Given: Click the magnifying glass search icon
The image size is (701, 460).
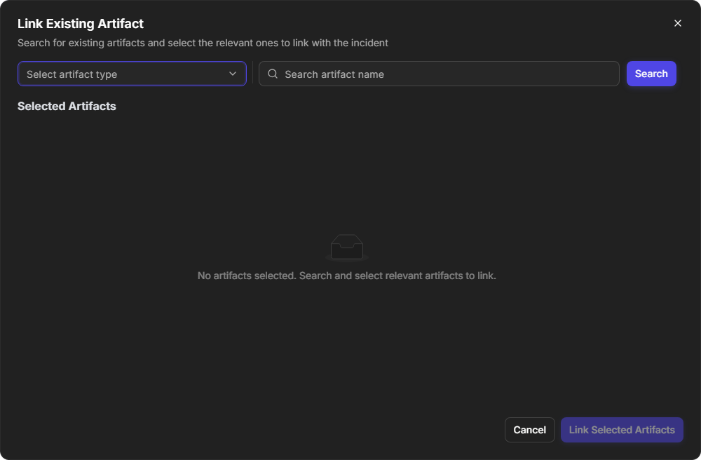Looking at the screenshot, I should coord(273,74).
